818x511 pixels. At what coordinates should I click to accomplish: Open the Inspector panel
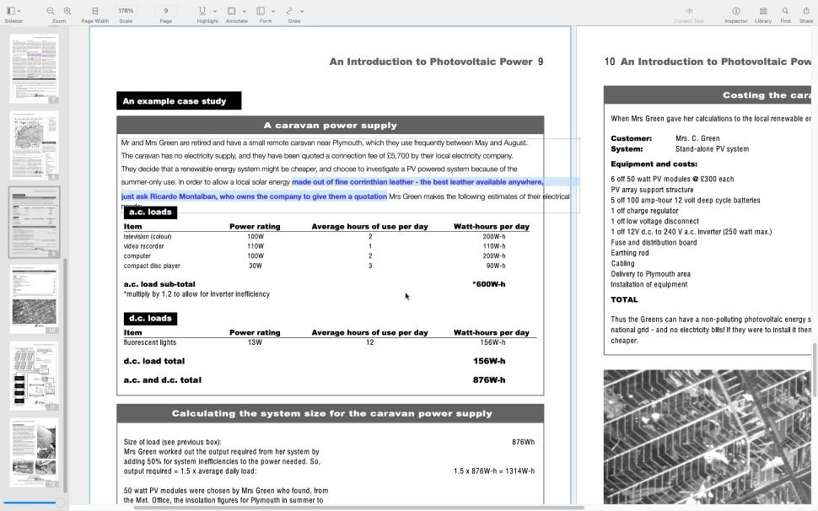736,10
